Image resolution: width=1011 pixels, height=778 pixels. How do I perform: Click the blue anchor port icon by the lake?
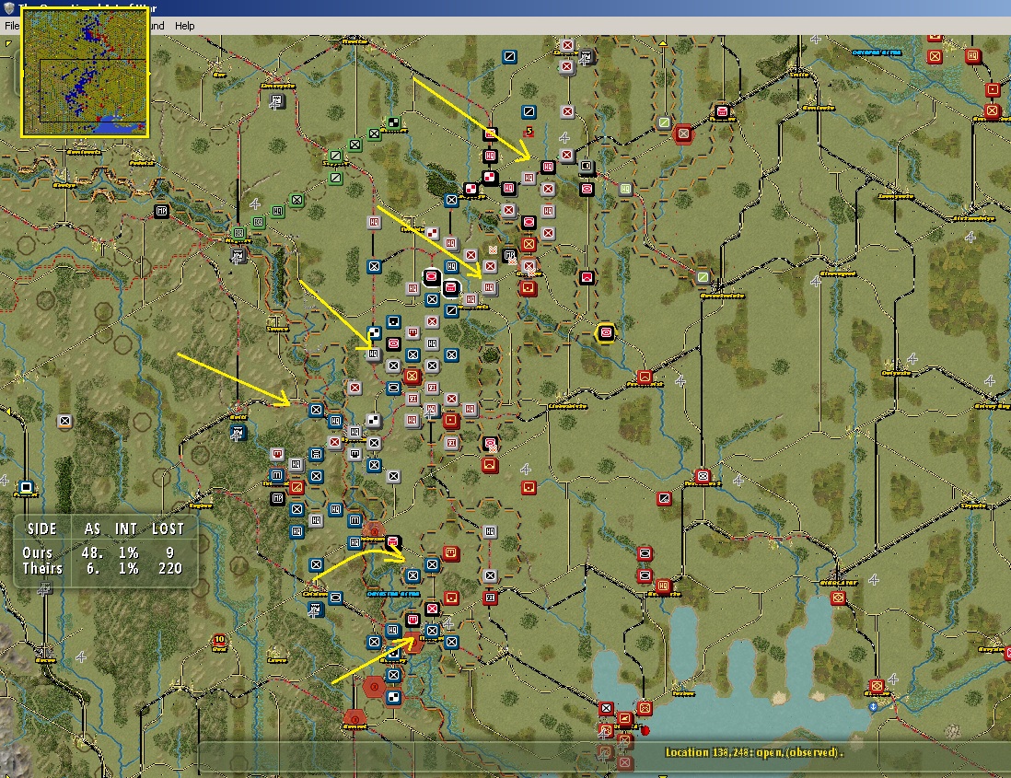[x=873, y=707]
